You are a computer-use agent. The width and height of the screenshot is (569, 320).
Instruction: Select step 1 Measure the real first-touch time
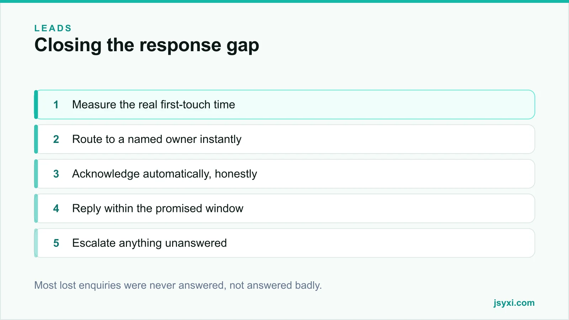[284, 105]
